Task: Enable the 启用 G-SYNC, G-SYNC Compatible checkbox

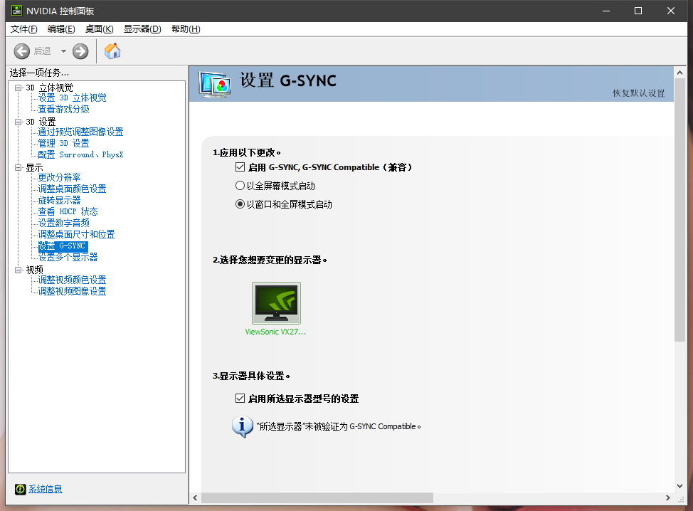Action: (x=240, y=167)
